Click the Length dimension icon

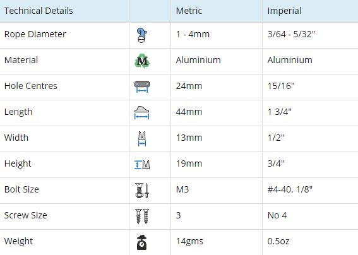click(142, 112)
